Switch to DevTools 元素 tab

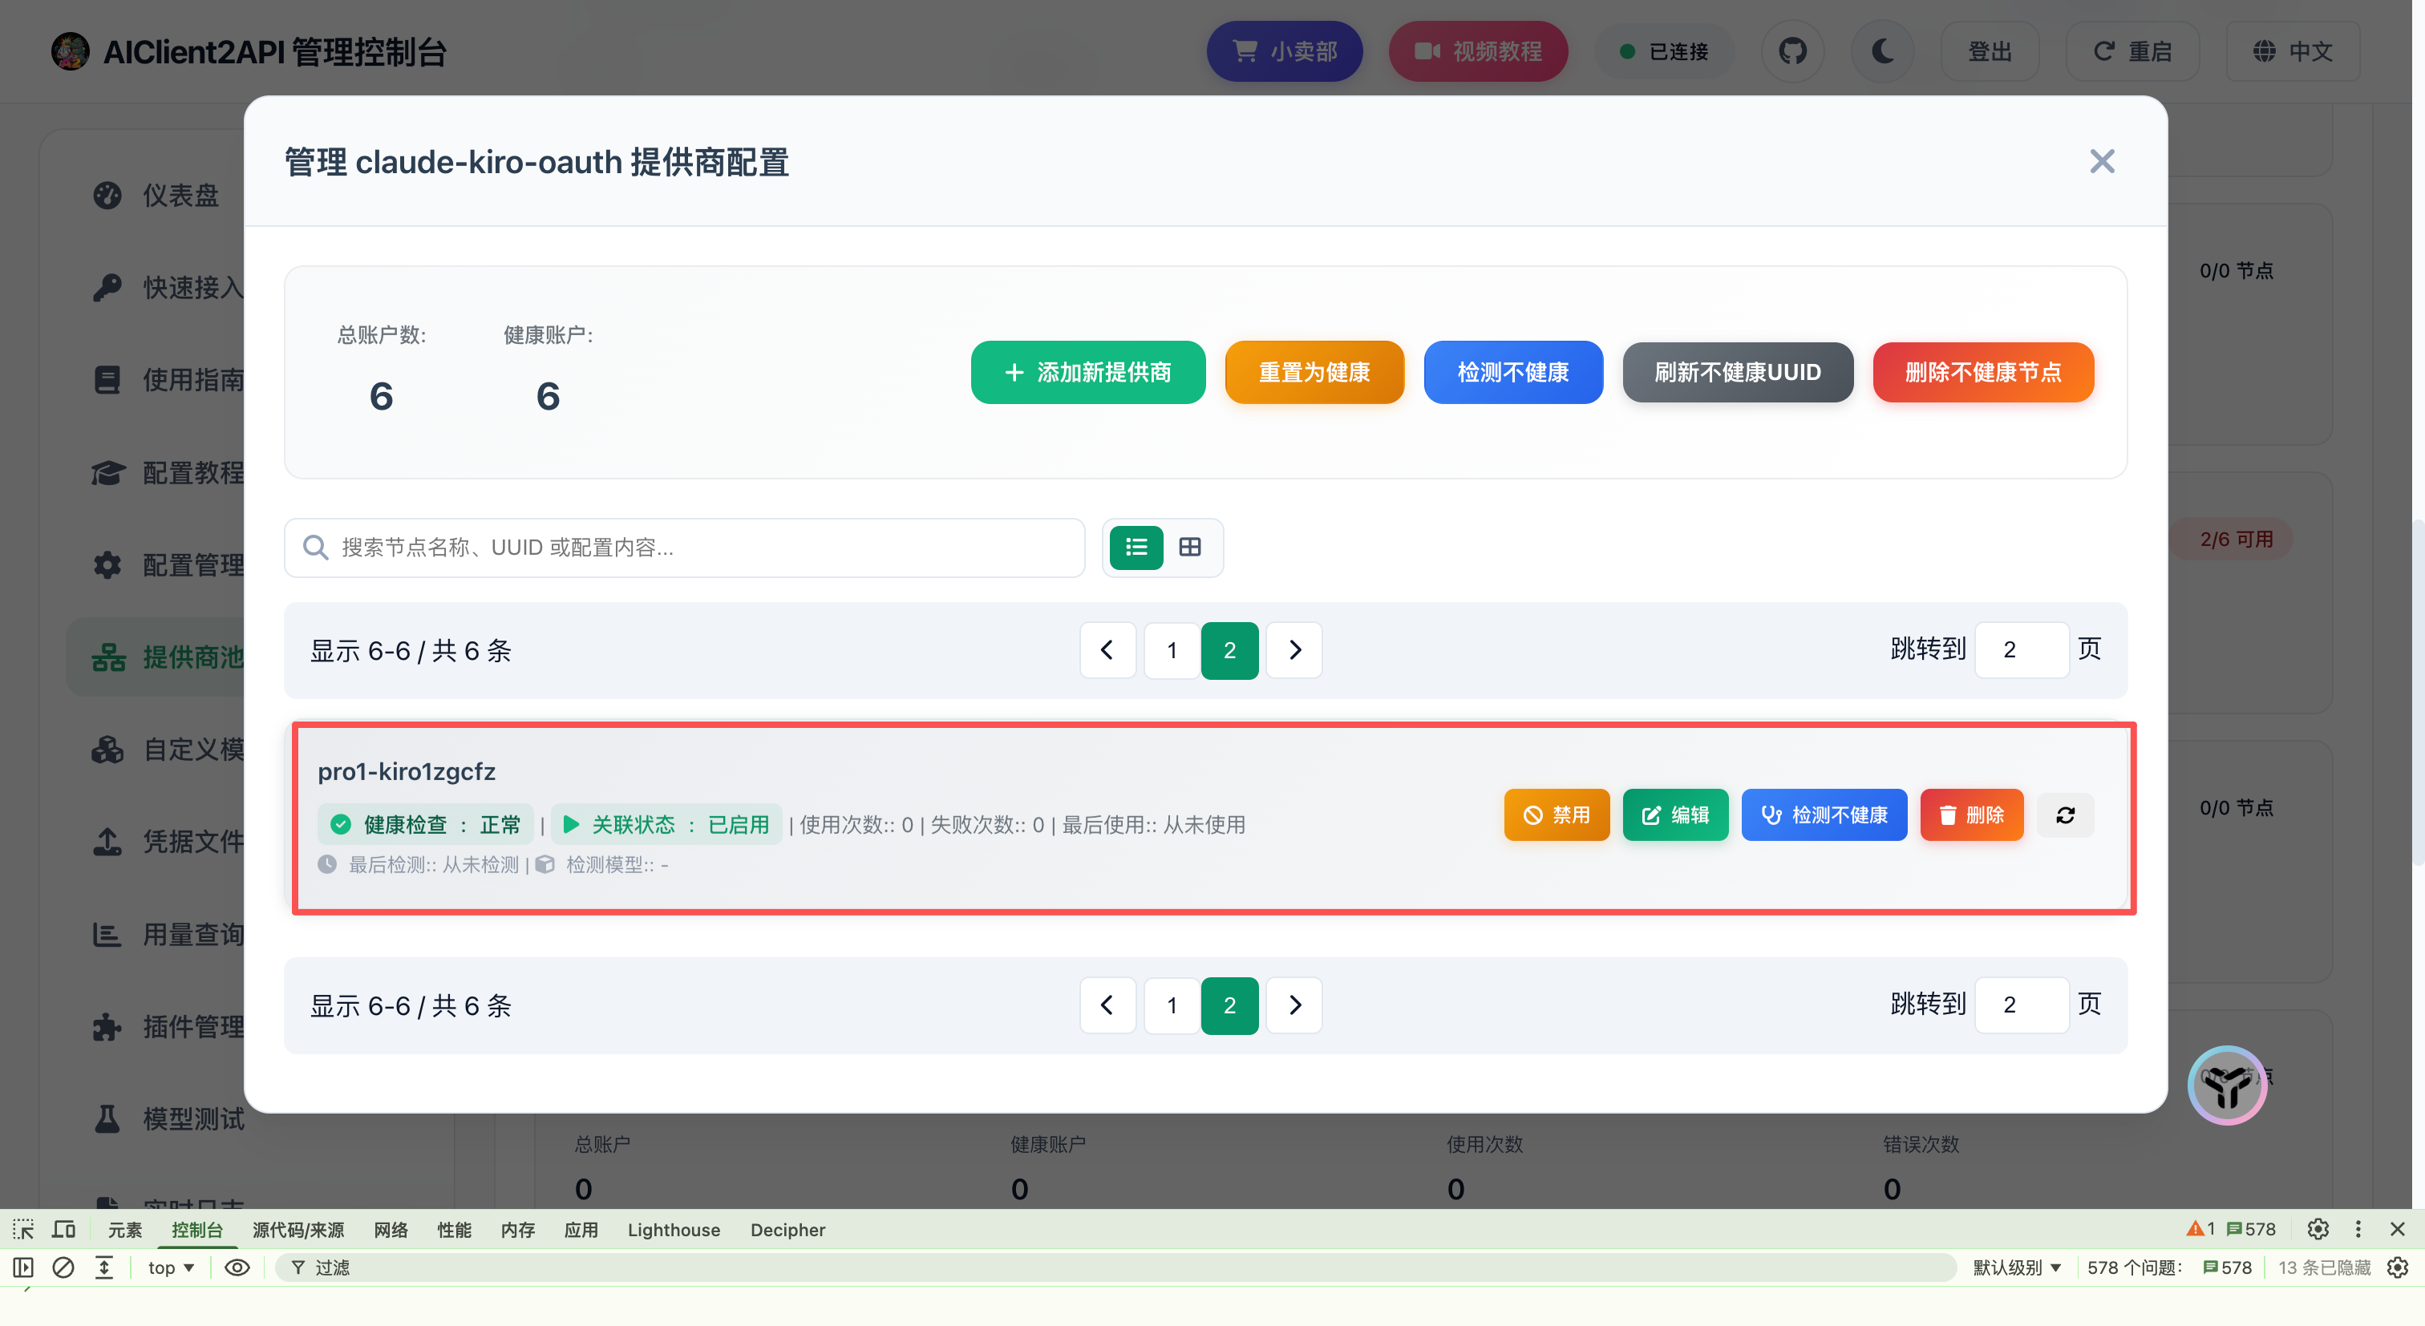pos(124,1230)
